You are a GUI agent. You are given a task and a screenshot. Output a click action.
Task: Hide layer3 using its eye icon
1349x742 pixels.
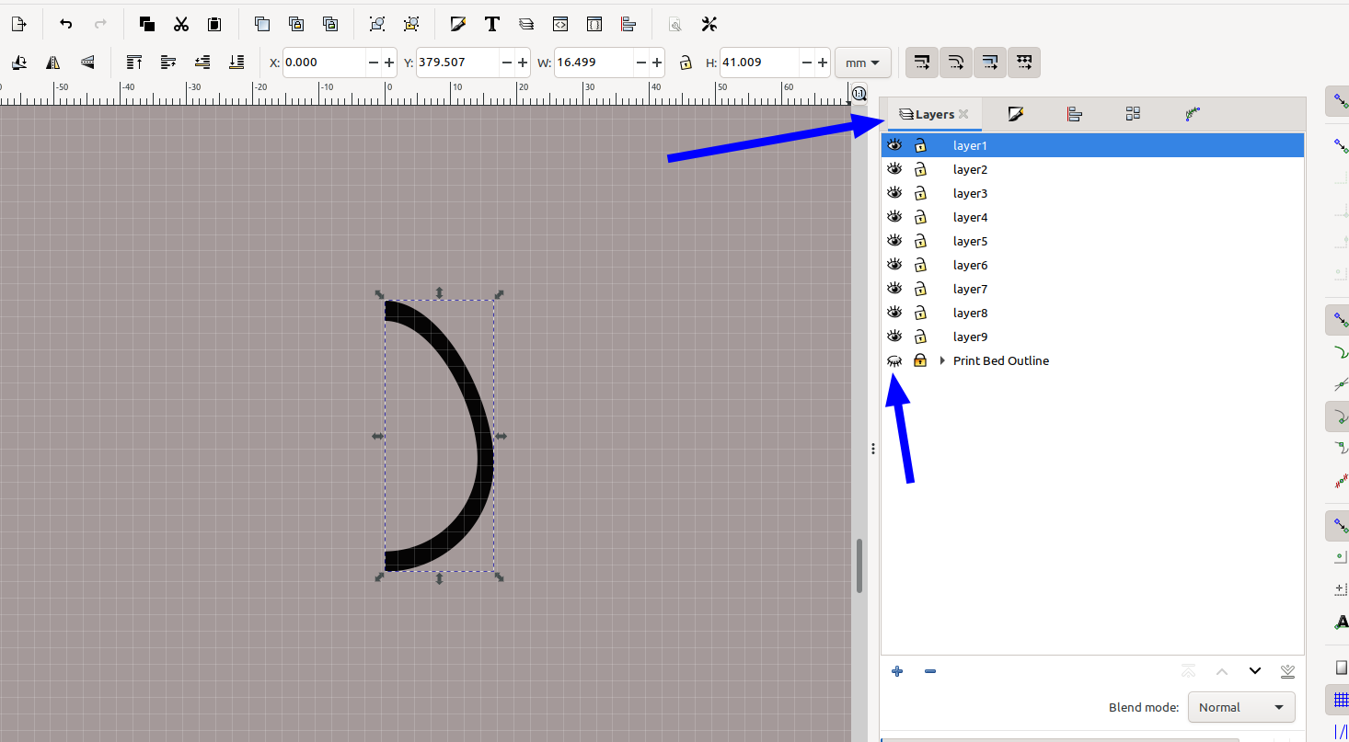[x=894, y=193]
